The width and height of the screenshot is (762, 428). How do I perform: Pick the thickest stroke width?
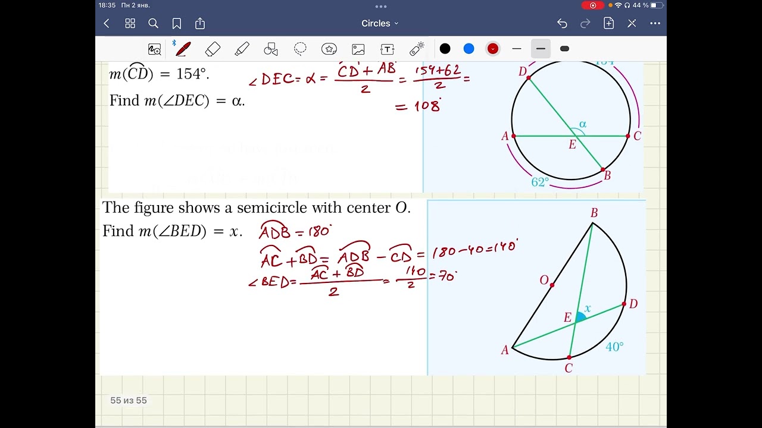564,49
